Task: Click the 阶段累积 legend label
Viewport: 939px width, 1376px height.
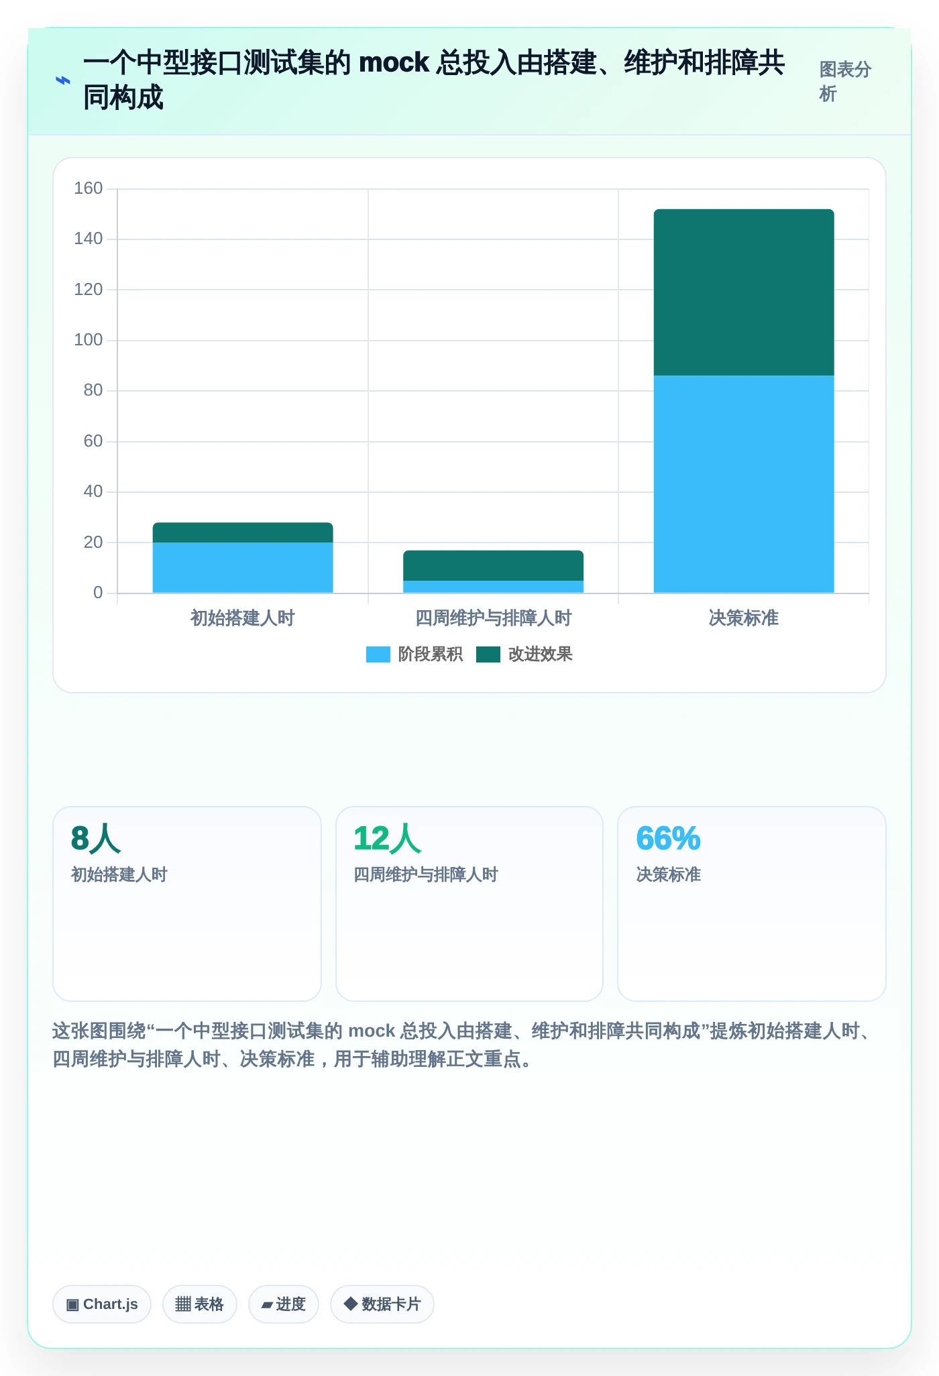Action: 431,654
